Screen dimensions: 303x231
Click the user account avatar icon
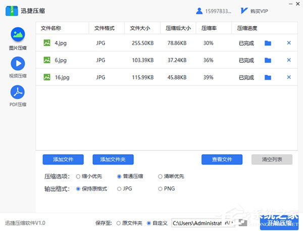click(x=199, y=11)
